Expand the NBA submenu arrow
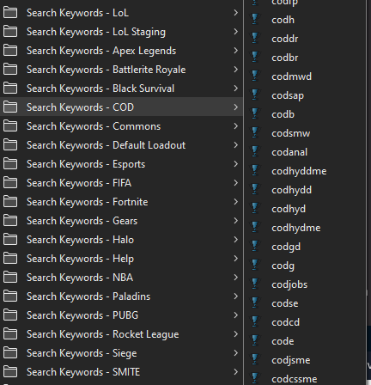The width and height of the screenshot is (371, 385). tap(235, 278)
